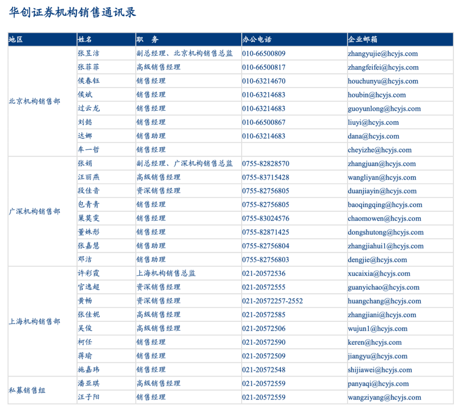Click email panyaqi@hcyjs.com
Viewport: 460px width, 416px height.
click(x=378, y=384)
